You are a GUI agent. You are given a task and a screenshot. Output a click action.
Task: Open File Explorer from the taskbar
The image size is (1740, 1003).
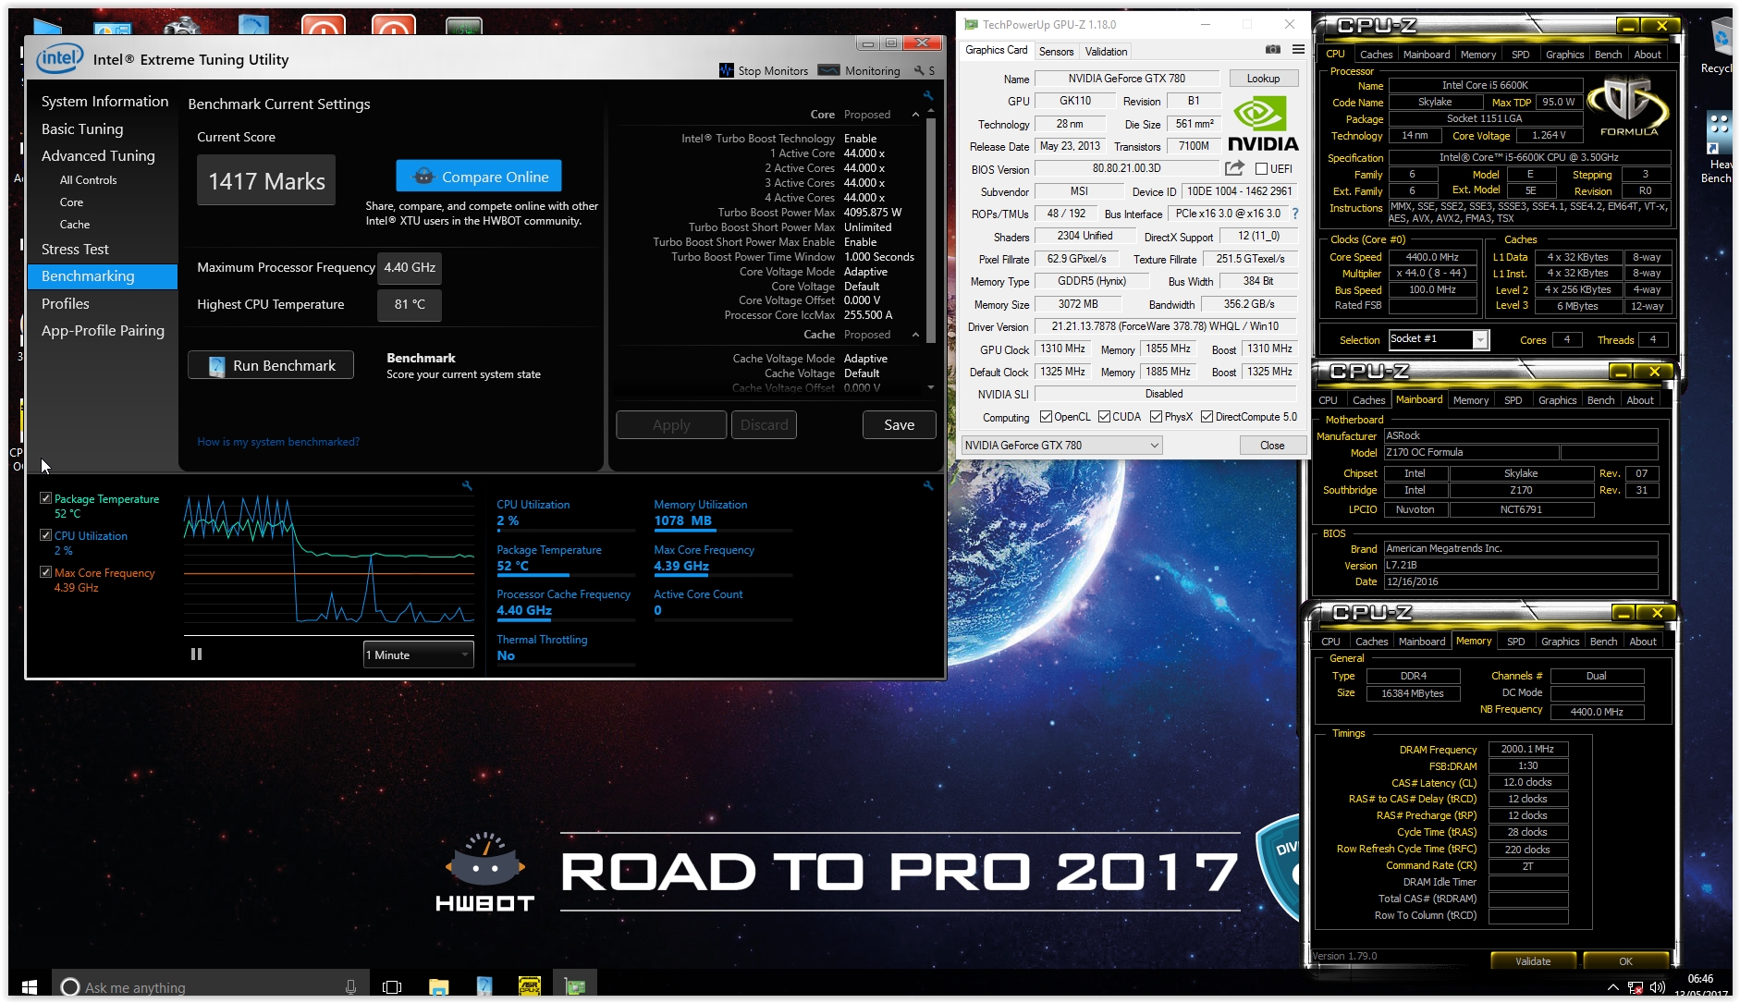click(438, 986)
